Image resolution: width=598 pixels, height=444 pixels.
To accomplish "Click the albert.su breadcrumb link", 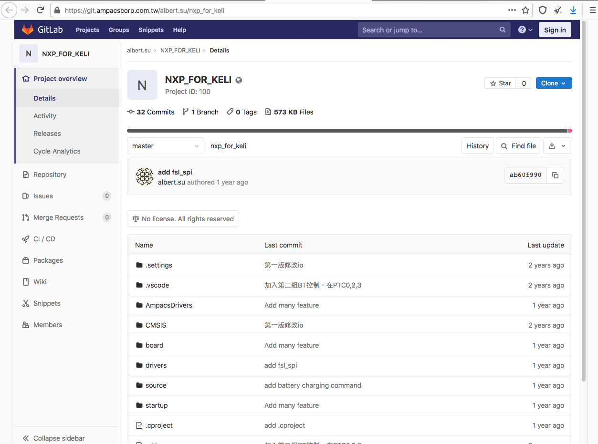I will pyautogui.click(x=139, y=50).
